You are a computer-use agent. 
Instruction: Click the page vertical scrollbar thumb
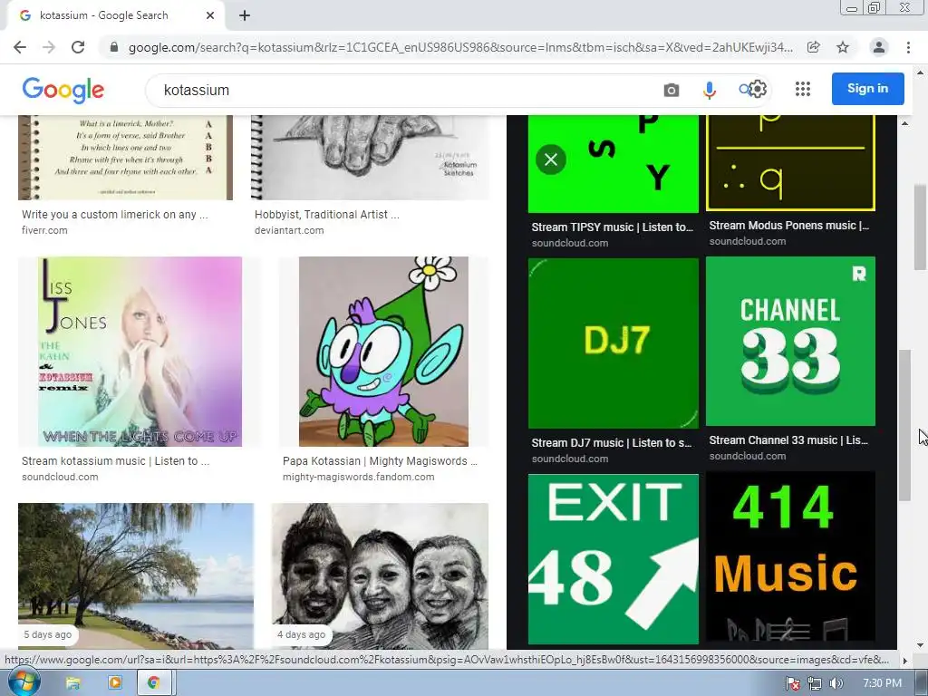[x=920, y=227]
